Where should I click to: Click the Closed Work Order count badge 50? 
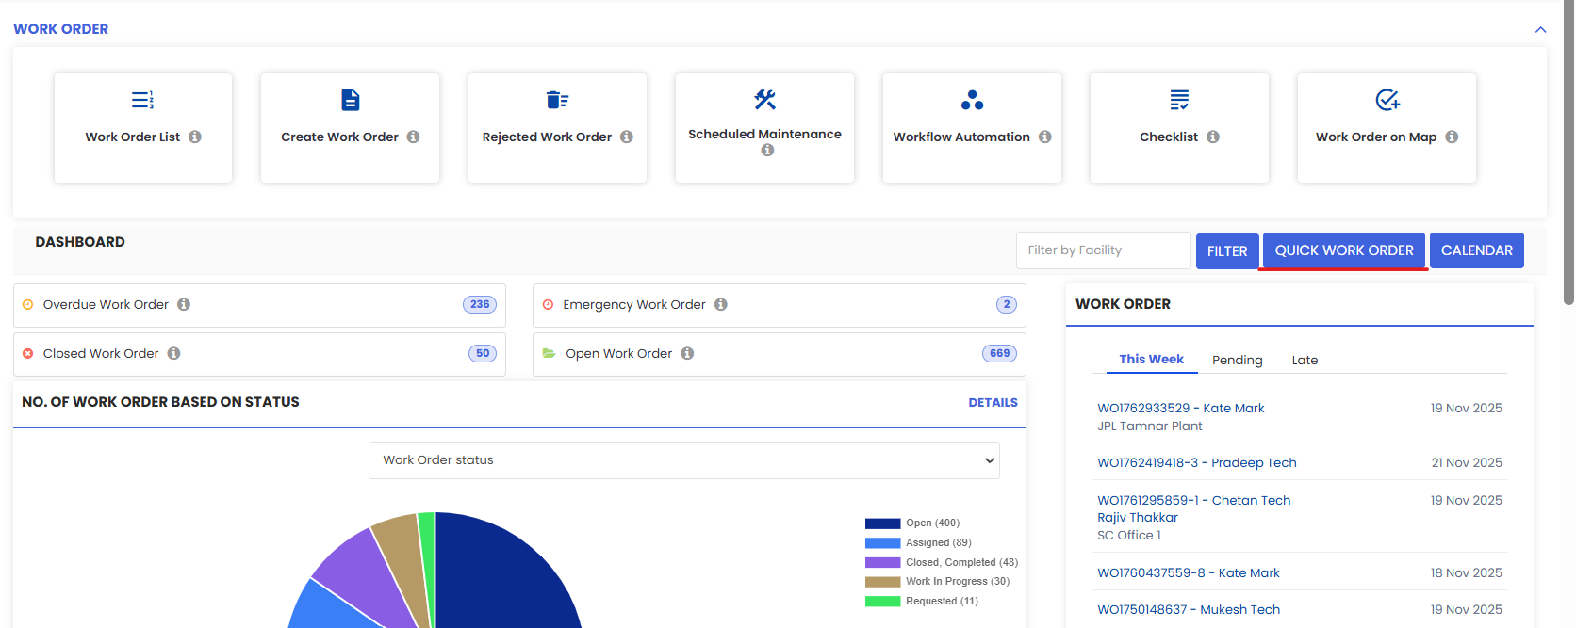[483, 353]
